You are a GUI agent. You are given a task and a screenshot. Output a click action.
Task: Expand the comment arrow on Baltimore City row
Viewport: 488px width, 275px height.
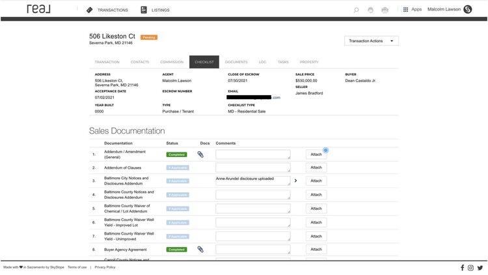295,181
